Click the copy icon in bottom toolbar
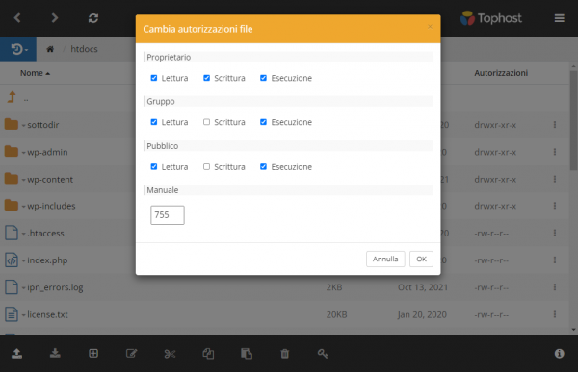 coord(208,353)
